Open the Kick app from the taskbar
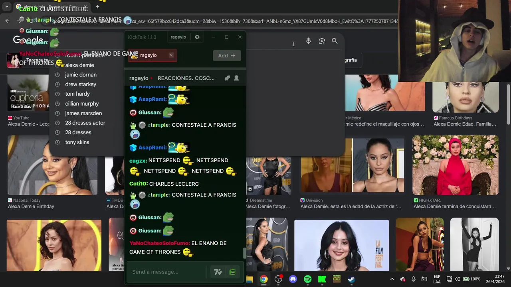Viewport: 511px width, 287px height. point(322,279)
